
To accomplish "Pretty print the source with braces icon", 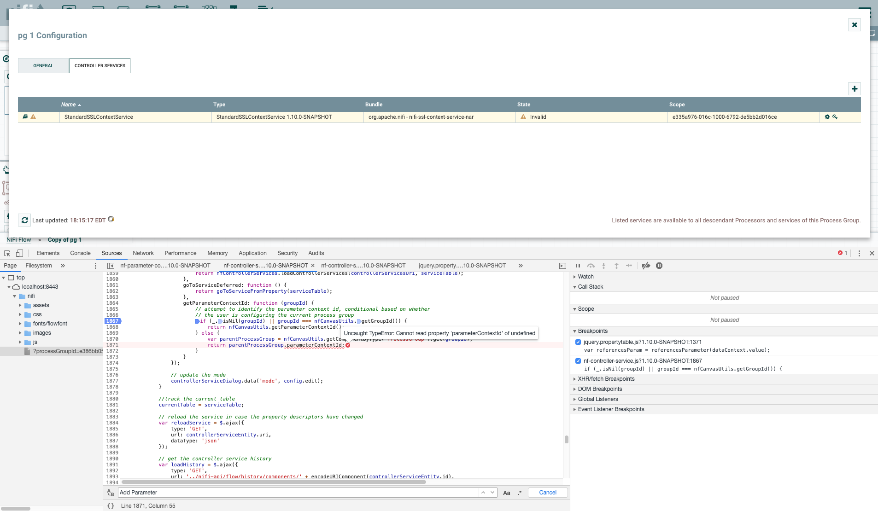I will 111,505.
